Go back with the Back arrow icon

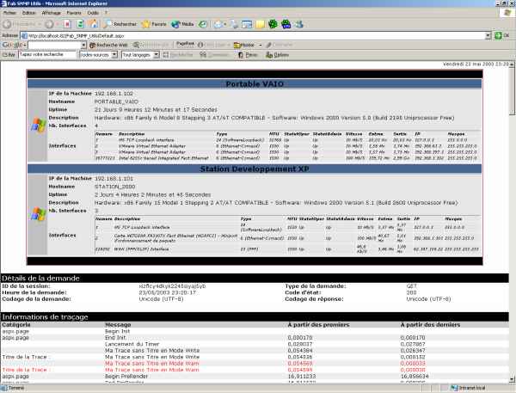(7, 24)
